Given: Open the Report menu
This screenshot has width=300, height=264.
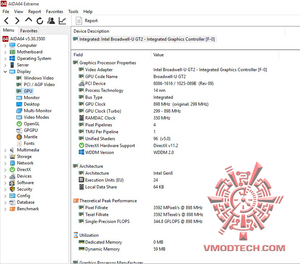Looking at the screenshot, I should [34, 12].
